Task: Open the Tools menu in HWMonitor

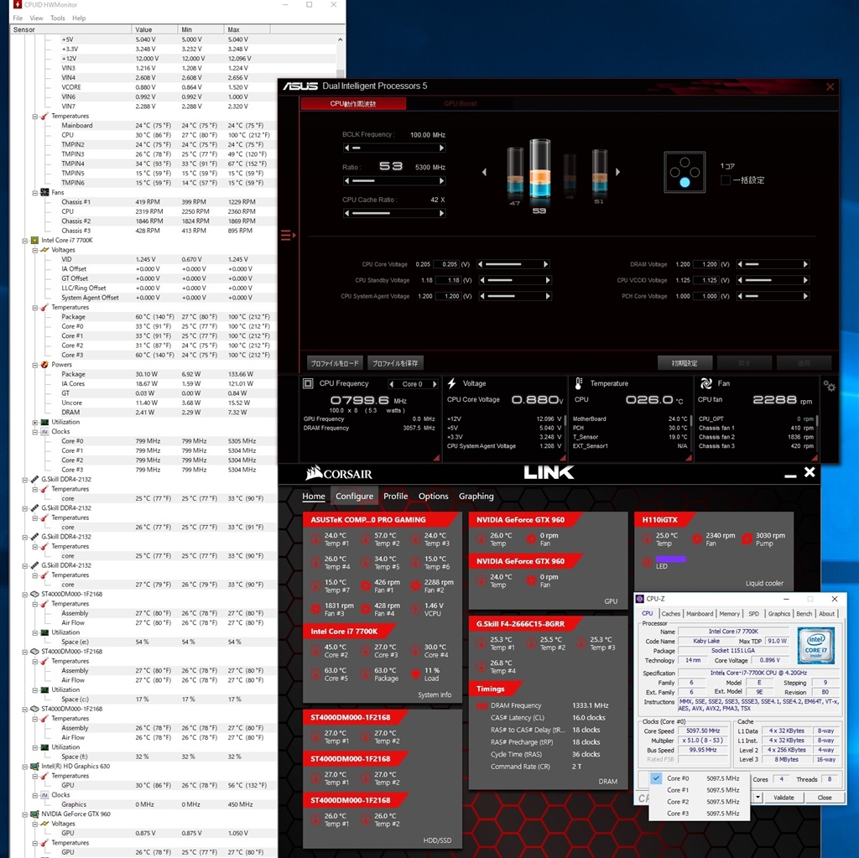Action: pyautogui.click(x=57, y=18)
